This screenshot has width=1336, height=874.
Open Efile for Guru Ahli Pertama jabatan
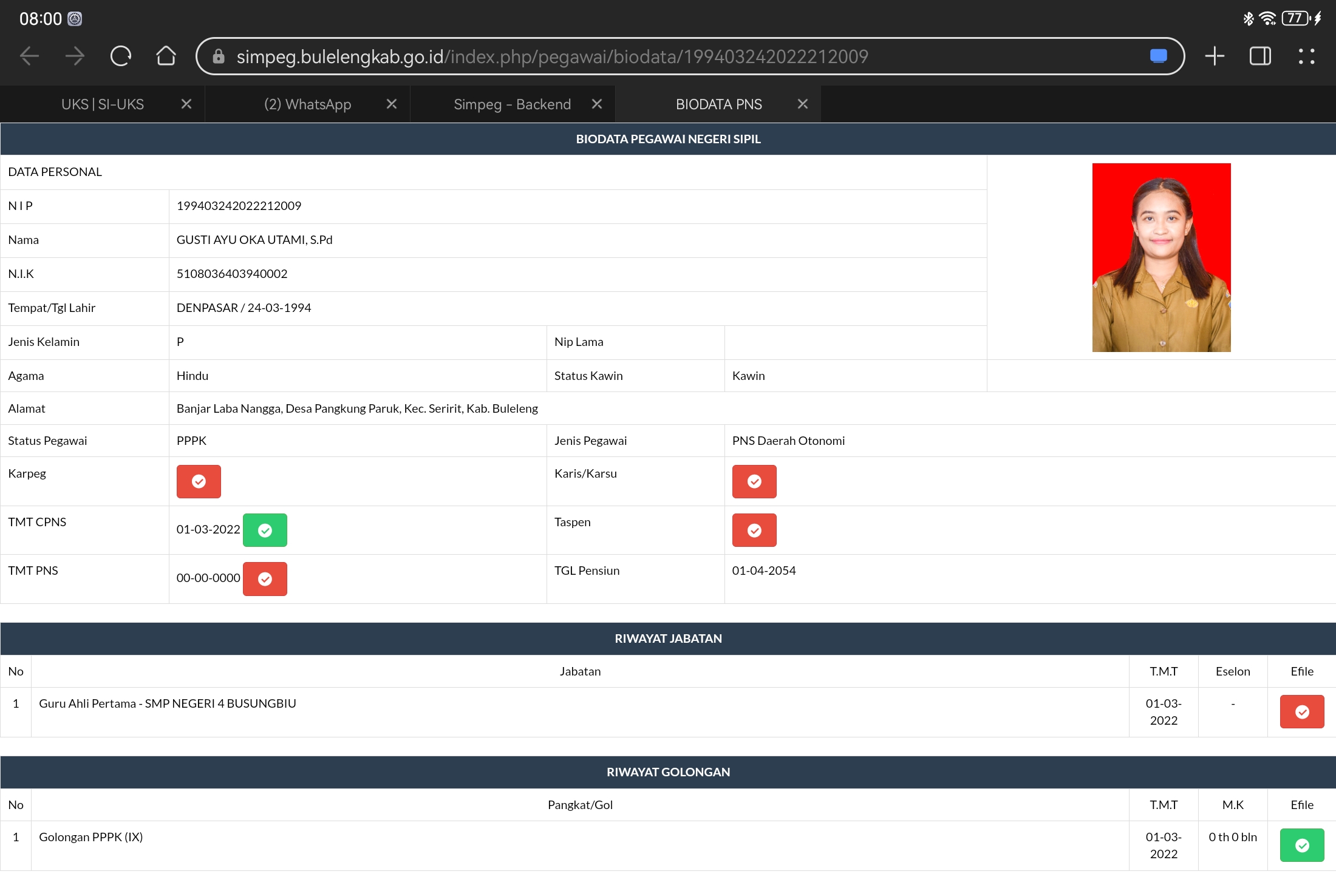click(1302, 712)
